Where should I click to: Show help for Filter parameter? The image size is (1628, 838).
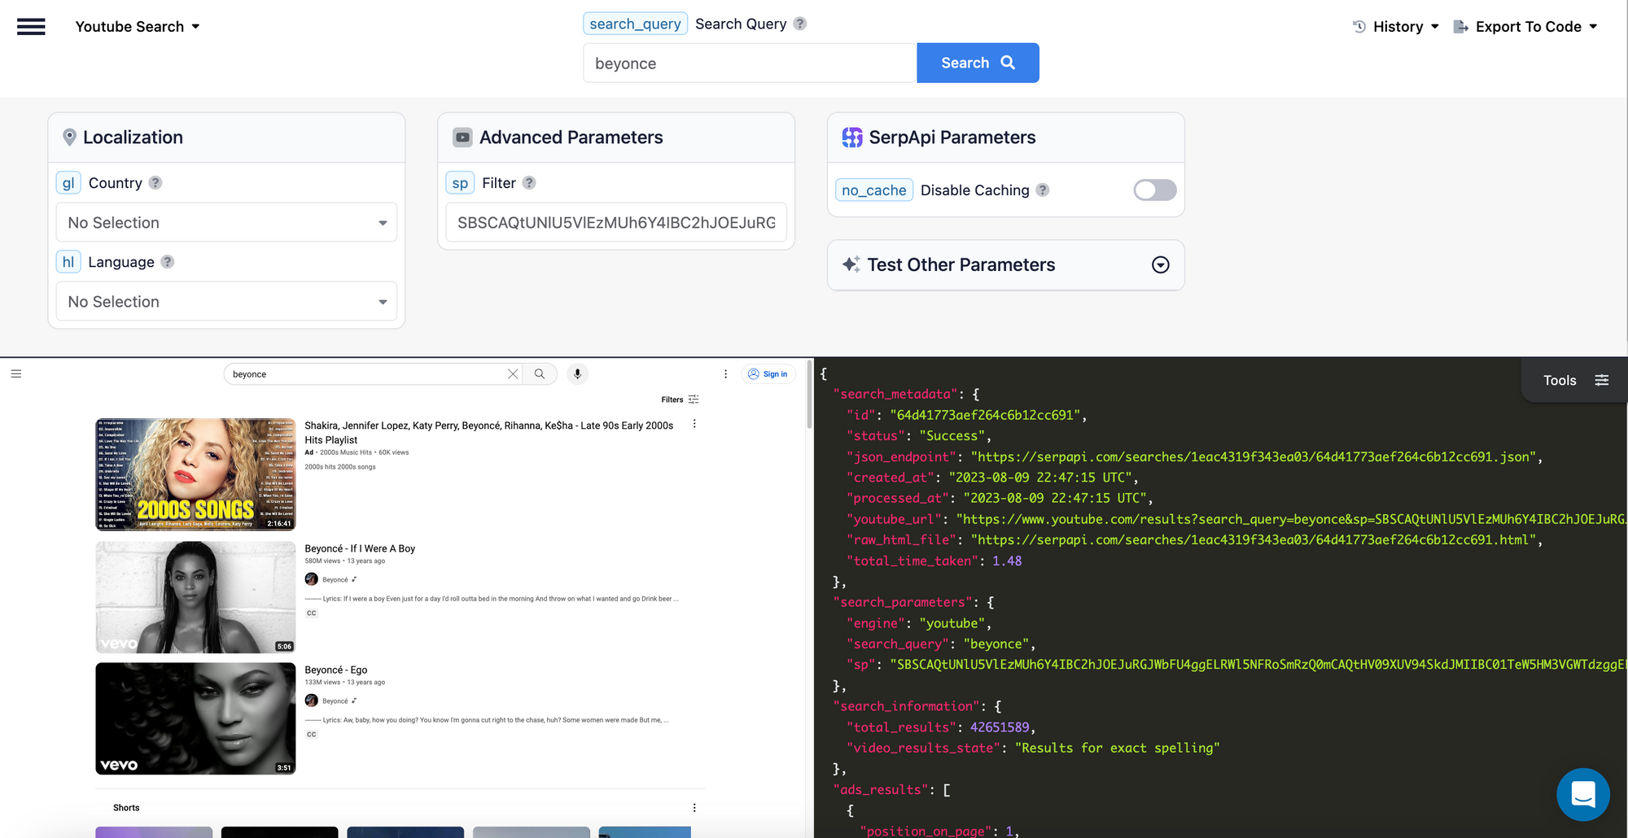(x=529, y=183)
